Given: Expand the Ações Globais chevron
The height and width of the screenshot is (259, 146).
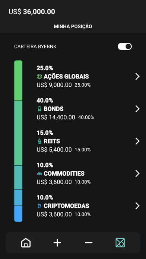Looking at the screenshot, I should 137,77.
